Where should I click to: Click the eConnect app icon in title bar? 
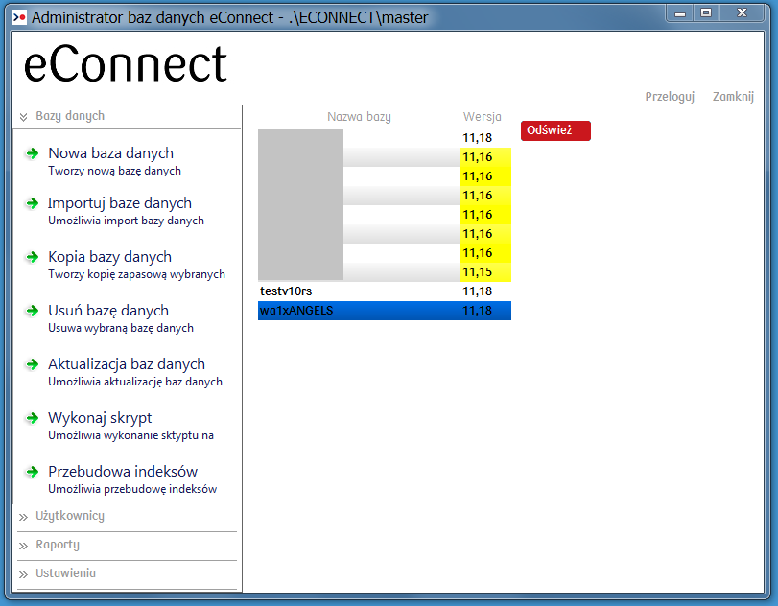[19, 18]
